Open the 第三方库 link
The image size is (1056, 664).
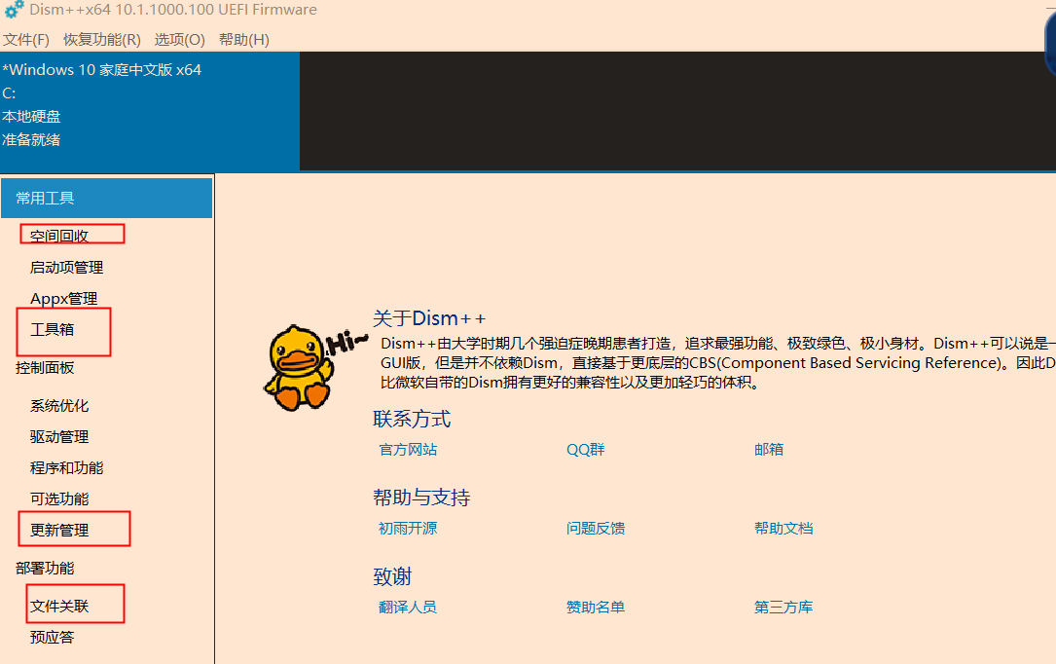(x=783, y=607)
